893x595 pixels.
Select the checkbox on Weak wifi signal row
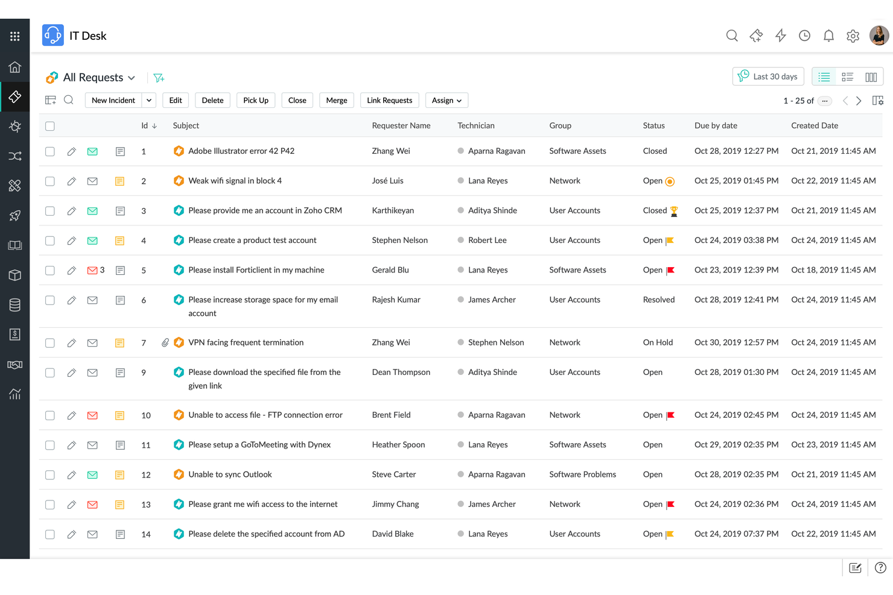[x=49, y=181]
